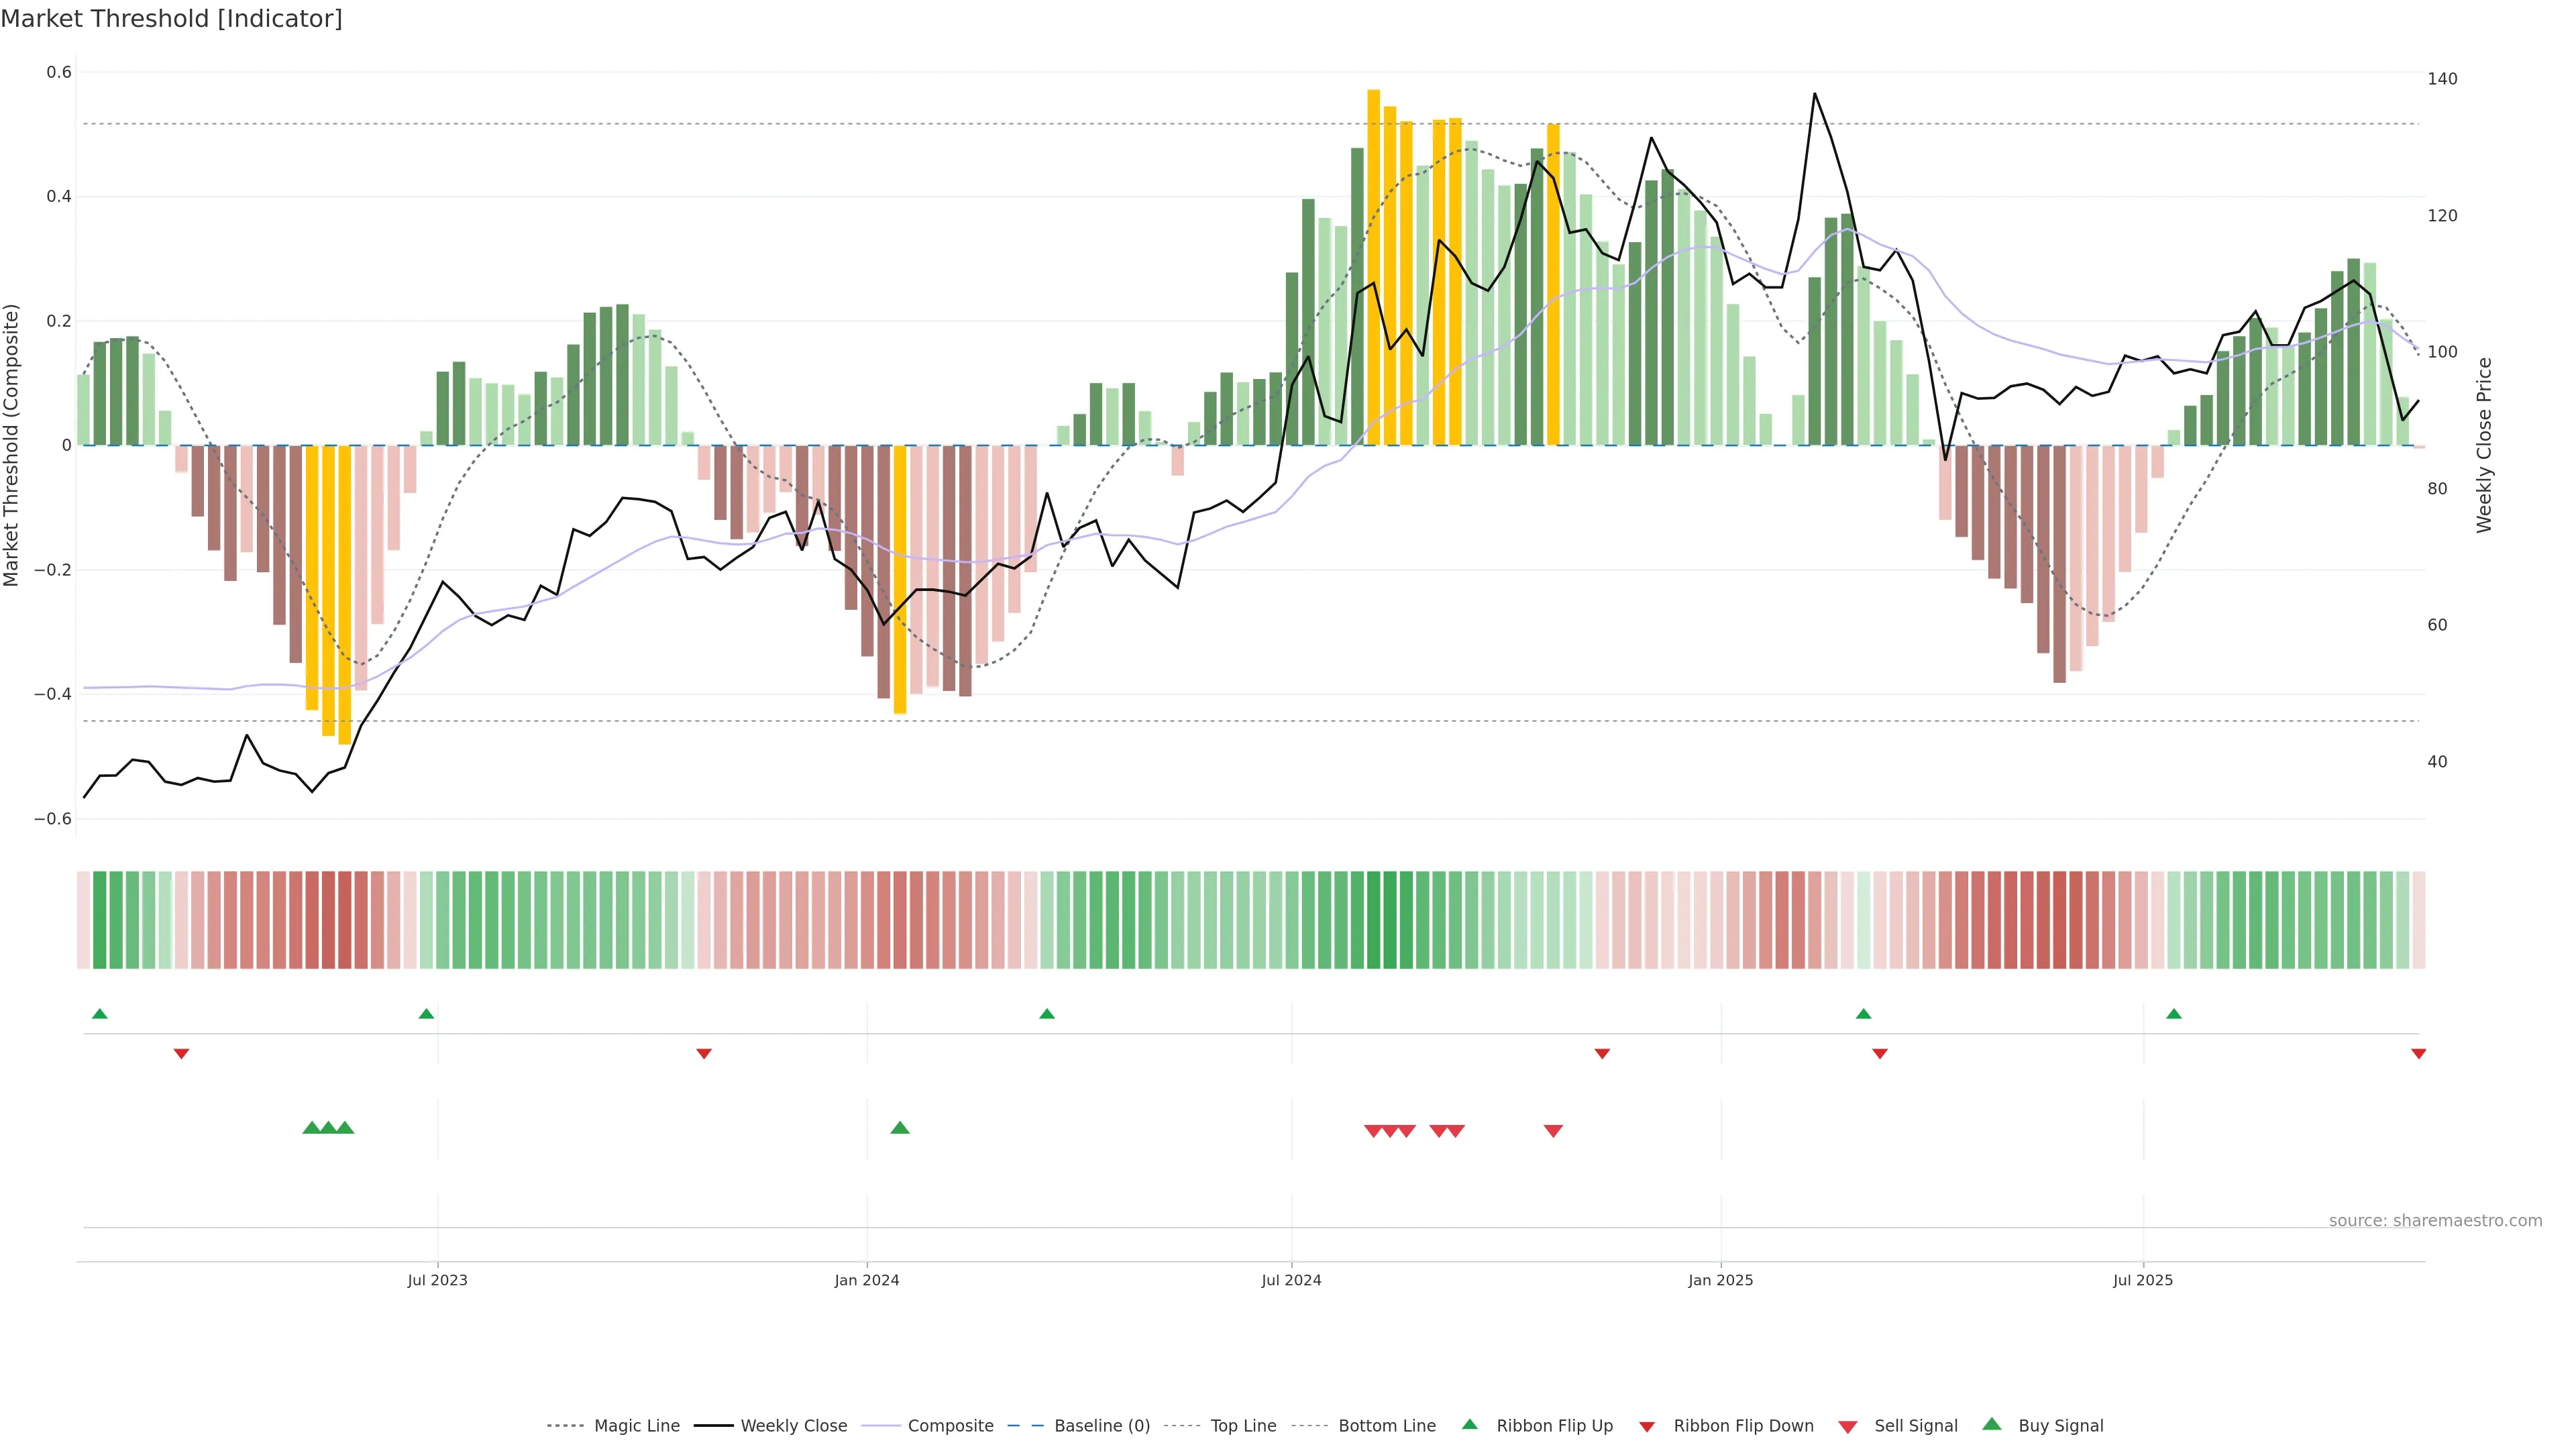Click the last Ribbon Flip Down marker at far right
The height and width of the screenshot is (1449, 2576).
(2418, 1054)
